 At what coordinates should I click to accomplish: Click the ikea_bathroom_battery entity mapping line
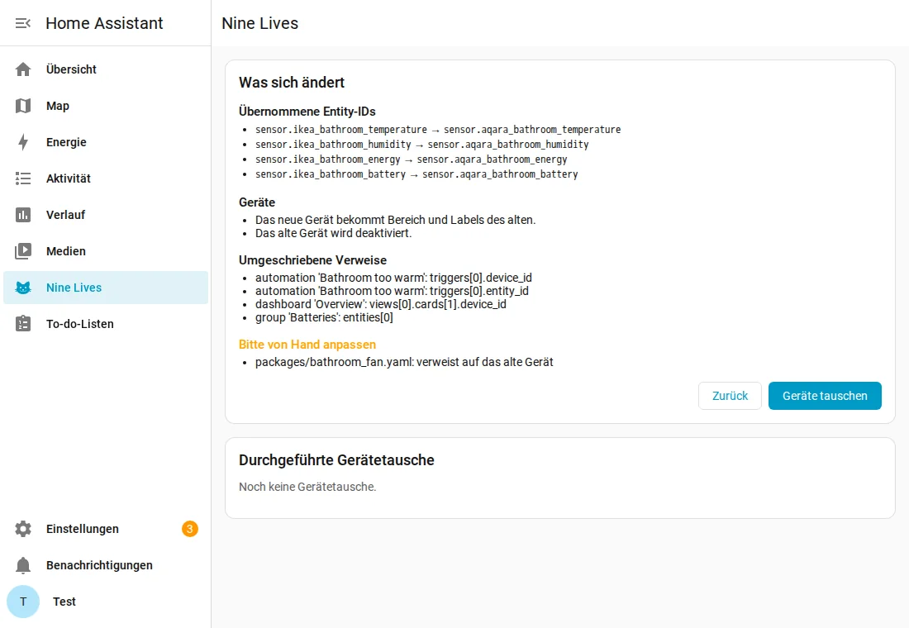coord(416,174)
